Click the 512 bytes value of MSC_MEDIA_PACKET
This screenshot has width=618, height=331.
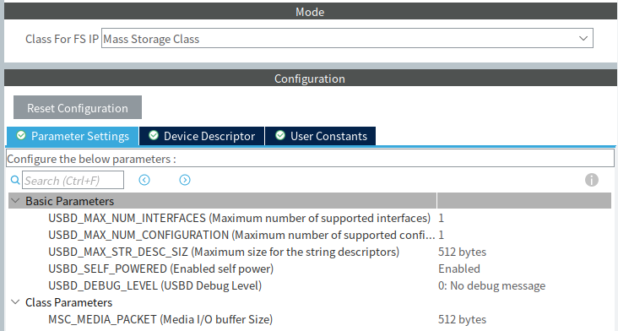click(x=463, y=319)
